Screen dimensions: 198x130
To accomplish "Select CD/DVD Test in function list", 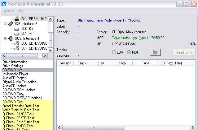I will (x=27, y=102).
